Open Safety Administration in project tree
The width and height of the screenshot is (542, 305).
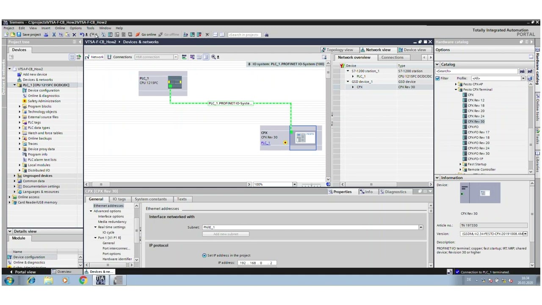coord(44,101)
